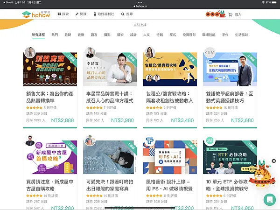Select the 攝影 category tab
This screenshot has height=210, width=280.
(x=107, y=35)
